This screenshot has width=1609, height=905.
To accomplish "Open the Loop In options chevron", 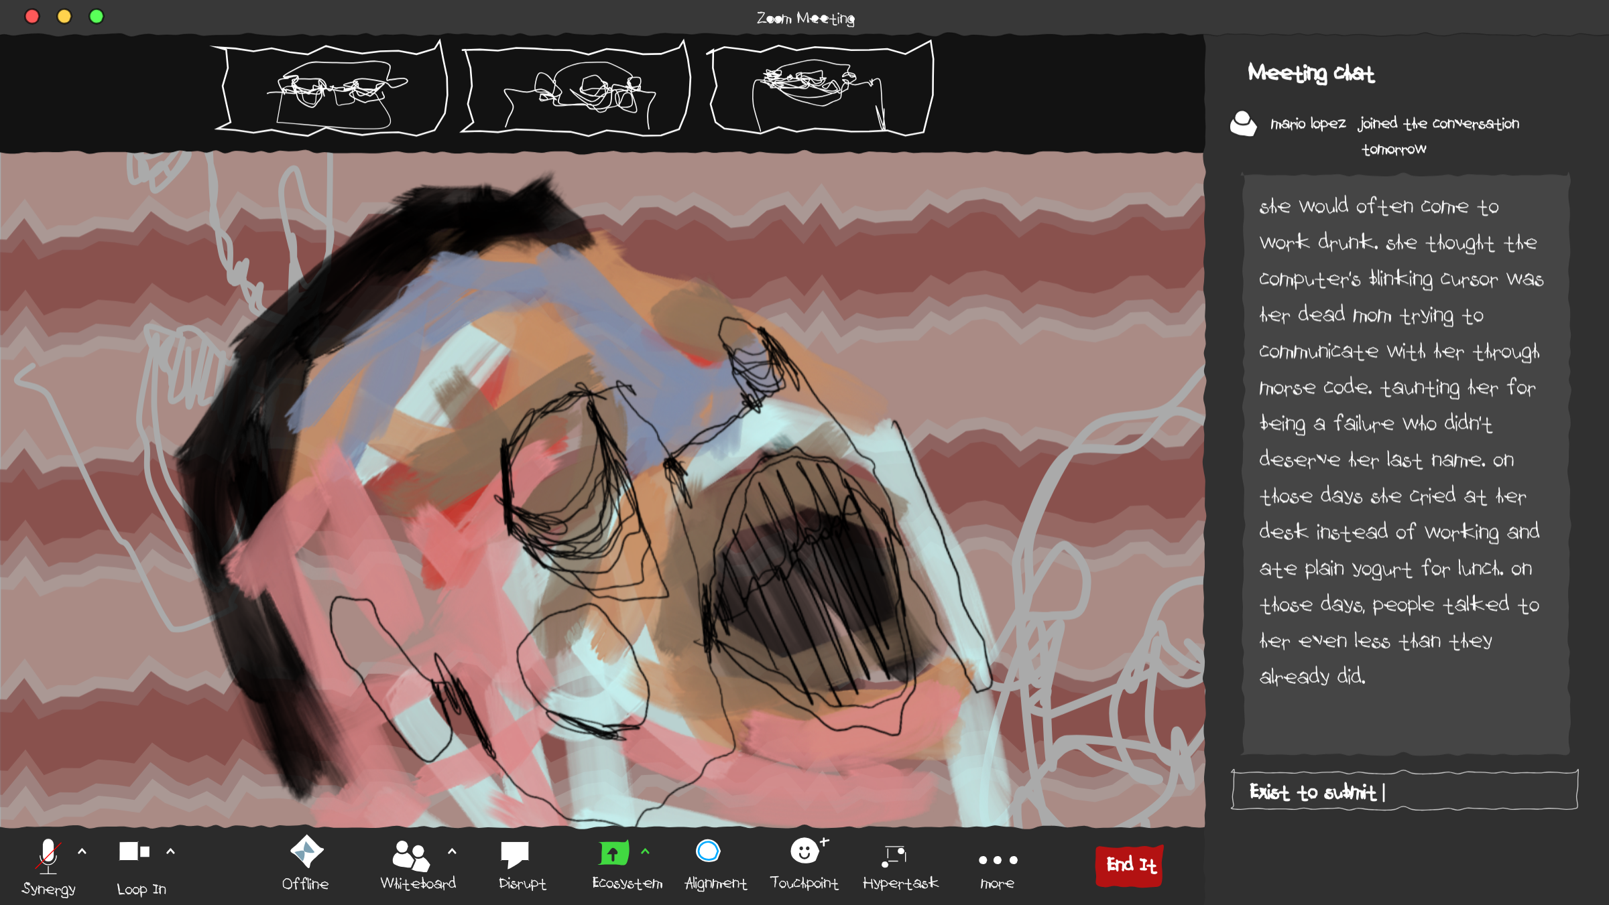I will coord(170,851).
